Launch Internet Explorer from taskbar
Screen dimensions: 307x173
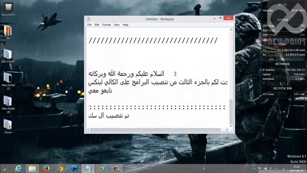pyautogui.click(x=18, y=169)
